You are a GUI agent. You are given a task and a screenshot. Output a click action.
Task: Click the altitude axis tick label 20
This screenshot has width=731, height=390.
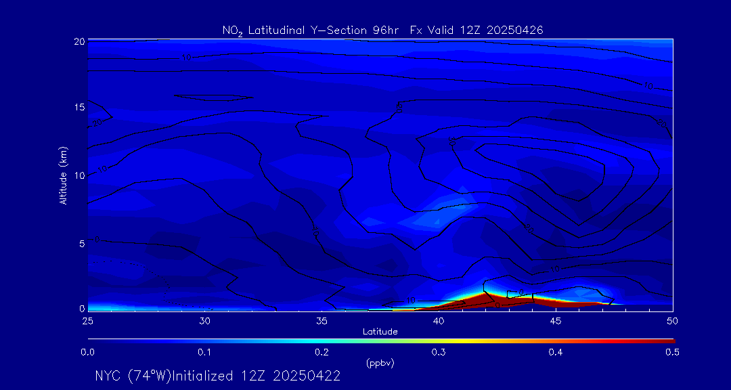click(79, 41)
